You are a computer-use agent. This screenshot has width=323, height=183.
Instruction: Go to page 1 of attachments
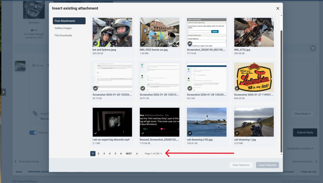pos(93,154)
